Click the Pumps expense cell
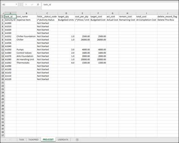Viewport: 179px width, 143px height. pos(26,50)
